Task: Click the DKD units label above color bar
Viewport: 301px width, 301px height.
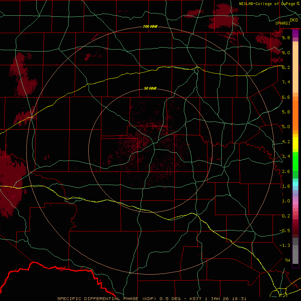Action: [x=294, y=20]
